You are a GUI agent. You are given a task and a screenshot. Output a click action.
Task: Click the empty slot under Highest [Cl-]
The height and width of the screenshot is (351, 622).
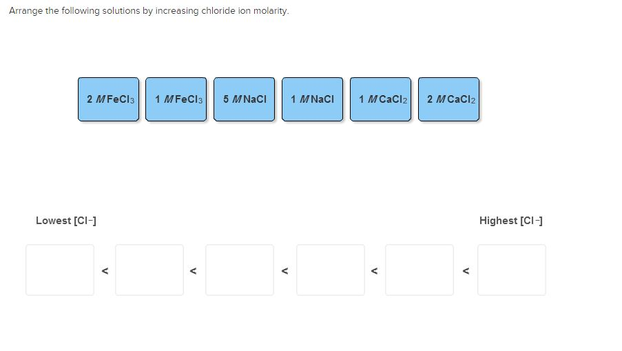(512, 270)
